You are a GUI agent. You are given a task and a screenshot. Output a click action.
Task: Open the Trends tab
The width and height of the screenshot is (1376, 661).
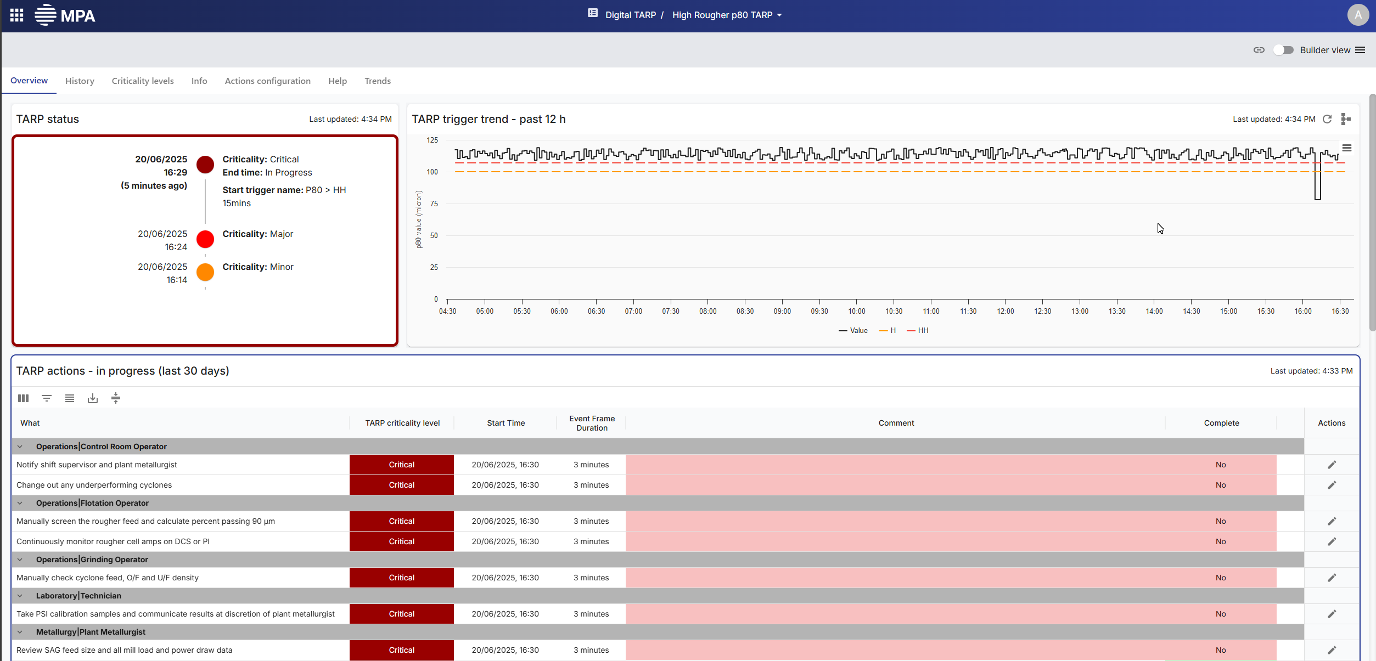click(x=378, y=81)
